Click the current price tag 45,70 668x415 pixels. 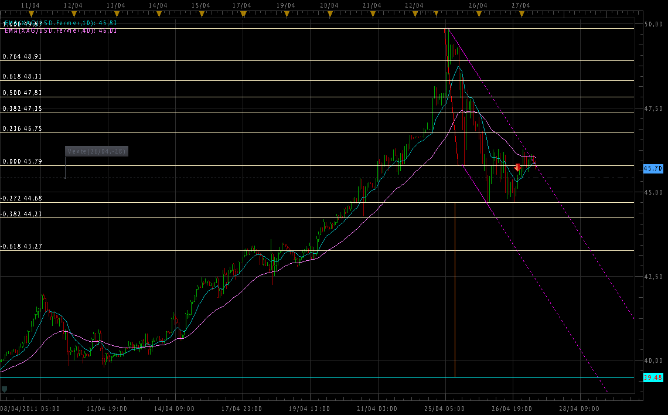click(x=653, y=168)
